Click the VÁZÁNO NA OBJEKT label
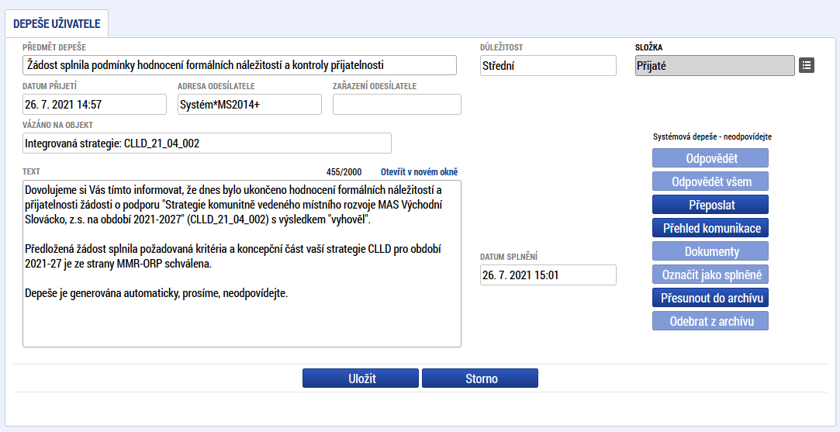 [x=58, y=125]
